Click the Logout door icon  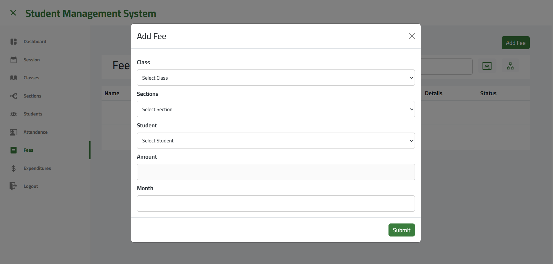(x=14, y=186)
